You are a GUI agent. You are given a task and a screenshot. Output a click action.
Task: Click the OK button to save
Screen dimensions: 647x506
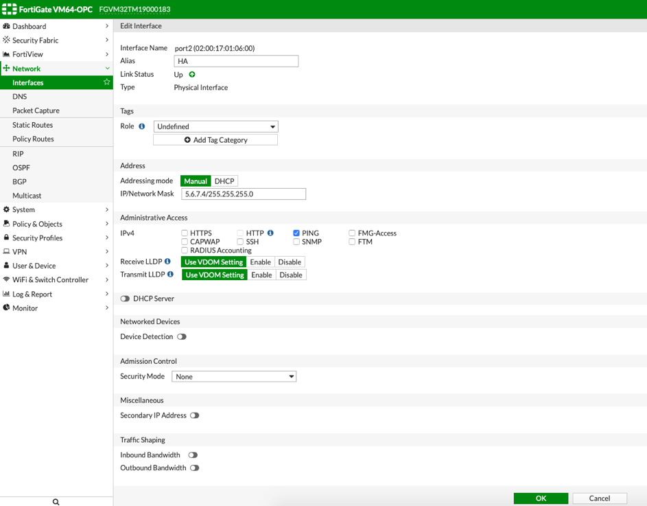[x=541, y=498]
